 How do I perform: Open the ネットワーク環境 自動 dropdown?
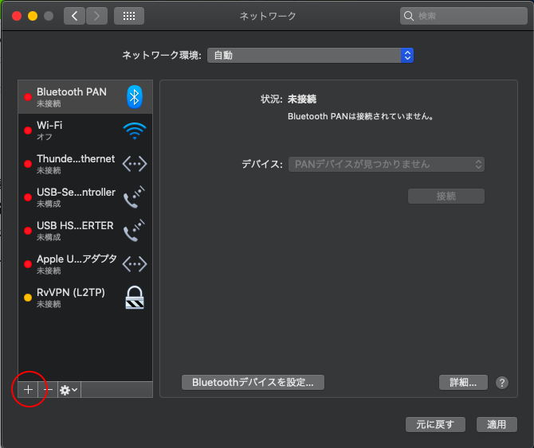(x=310, y=56)
